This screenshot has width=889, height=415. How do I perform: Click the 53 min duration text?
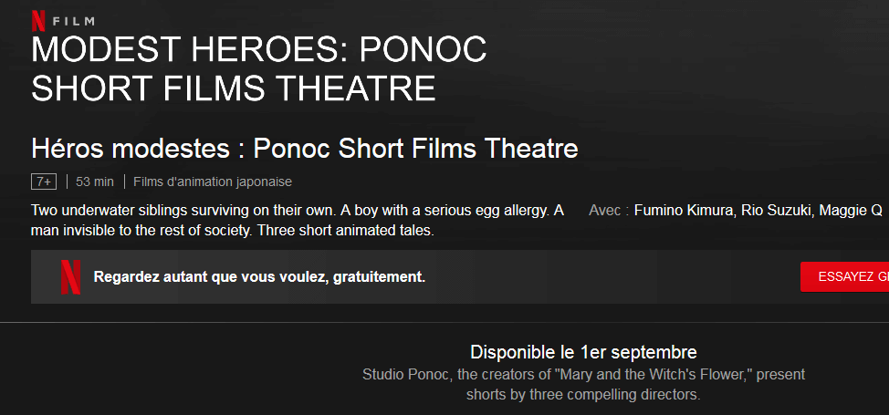[x=95, y=182]
